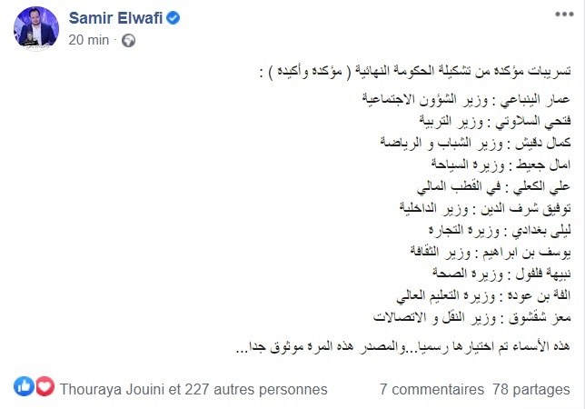Click the line mentioning وزير التربية
The image size is (585, 409).
pyautogui.click(x=495, y=121)
